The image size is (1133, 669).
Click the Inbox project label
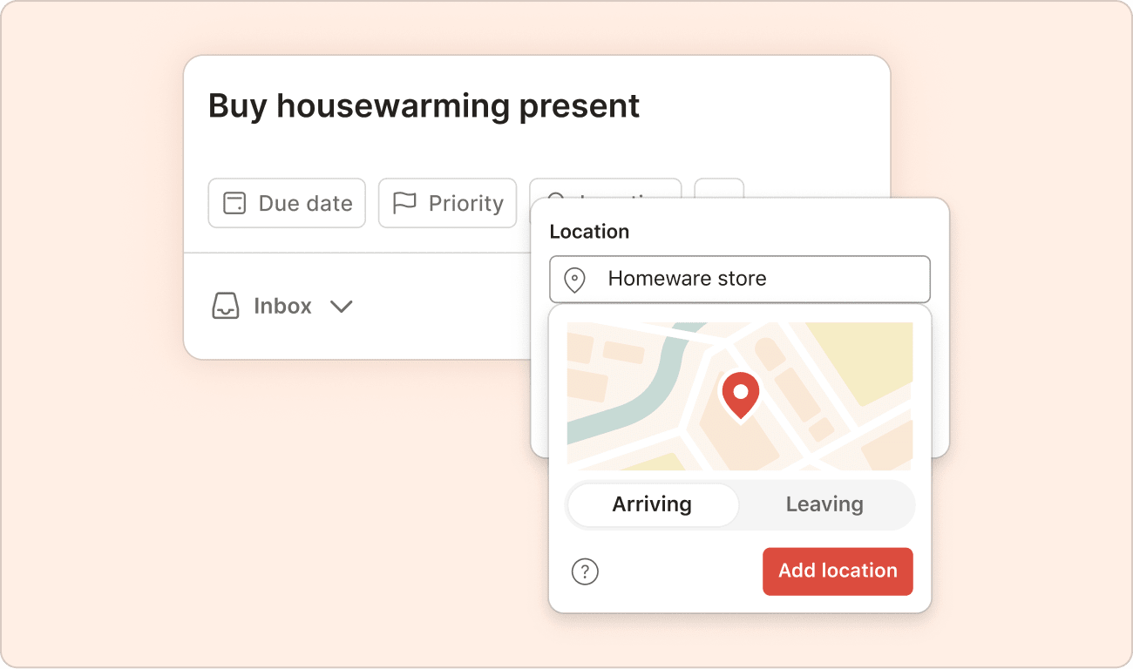coord(282,307)
